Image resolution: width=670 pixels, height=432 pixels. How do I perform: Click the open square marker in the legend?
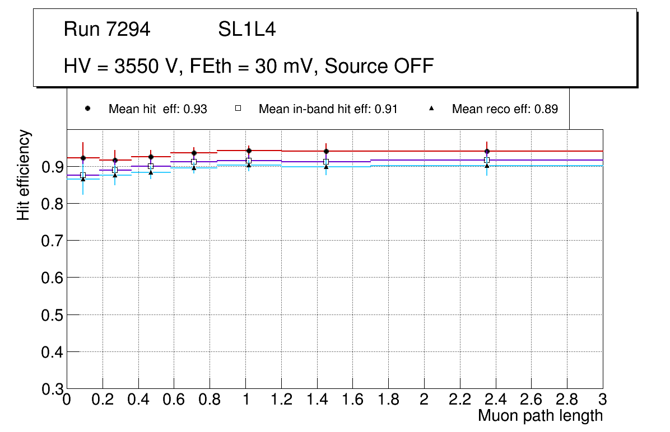238,109
